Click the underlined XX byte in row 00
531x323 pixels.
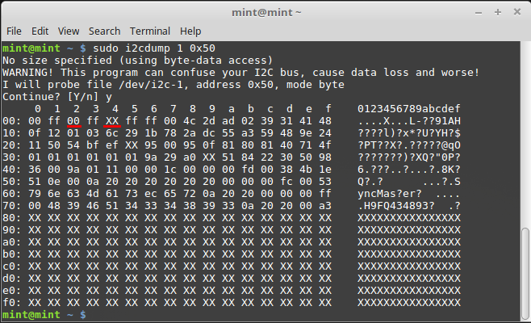point(112,121)
